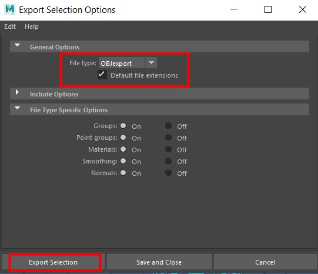Click the Maya application icon in title bar
The height and width of the screenshot is (274, 318).
click(x=10, y=9)
